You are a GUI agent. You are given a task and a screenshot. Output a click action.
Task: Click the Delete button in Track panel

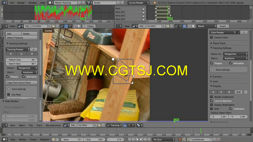click(29, 34)
